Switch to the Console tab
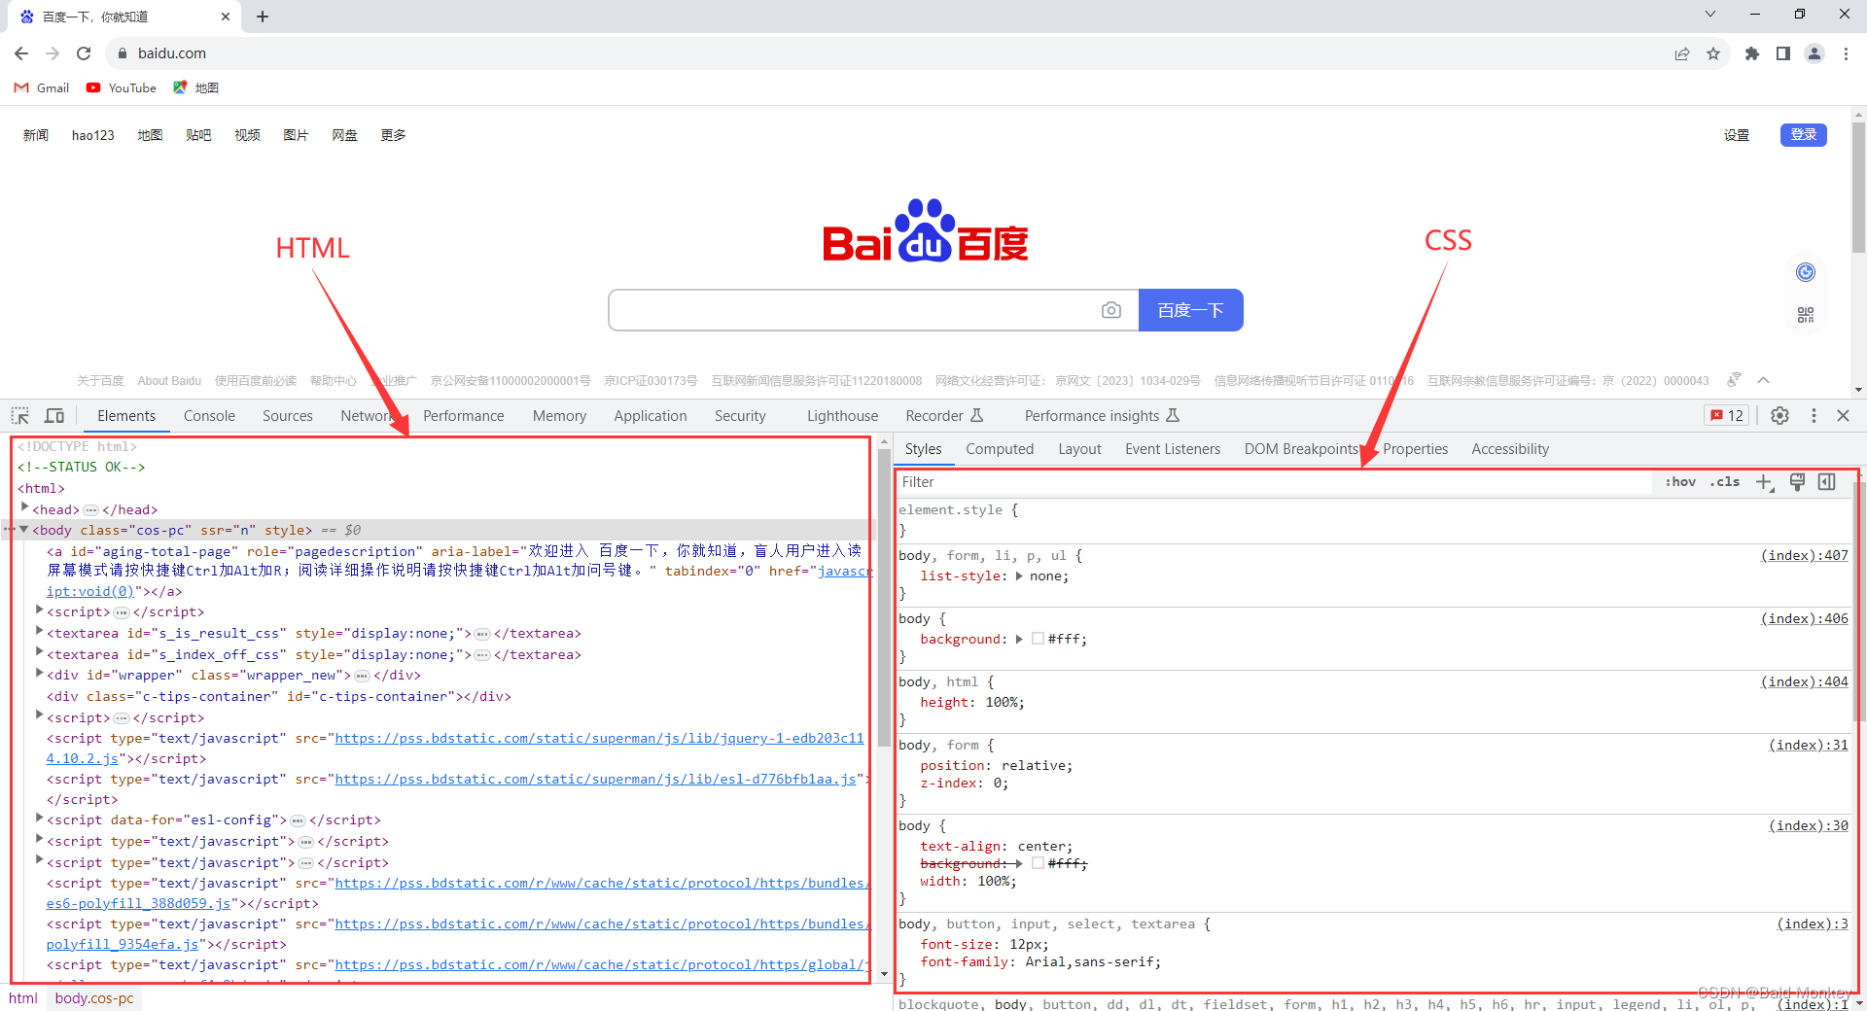 click(209, 416)
